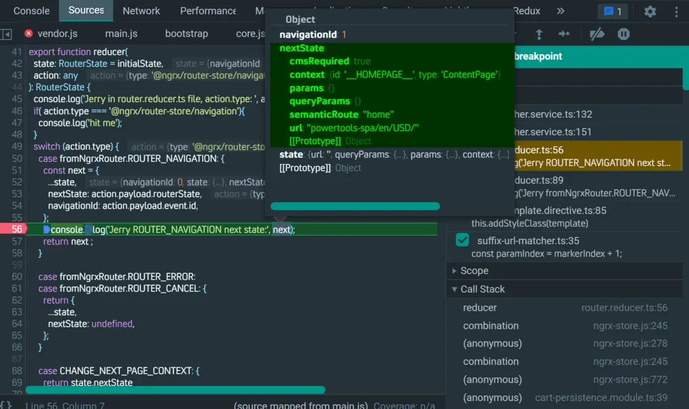
Task: Open the Network tab
Action: pyautogui.click(x=141, y=11)
